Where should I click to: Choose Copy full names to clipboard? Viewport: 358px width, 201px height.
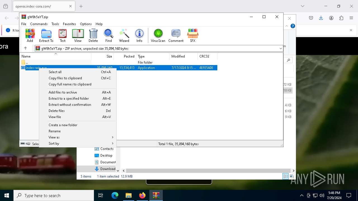[x=78, y=84]
